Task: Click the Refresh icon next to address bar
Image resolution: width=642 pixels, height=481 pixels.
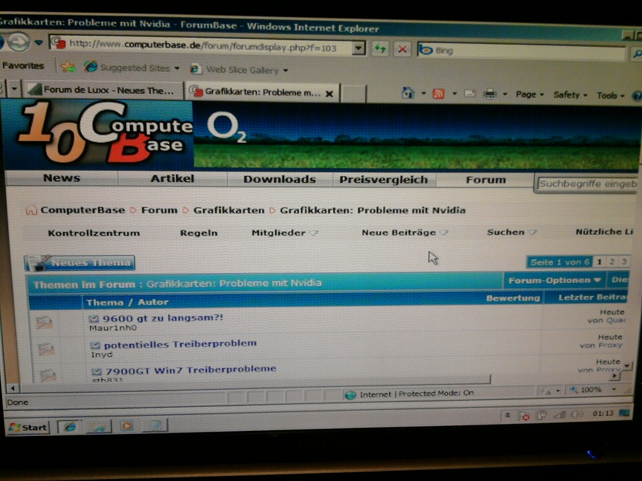Action: 381,49
